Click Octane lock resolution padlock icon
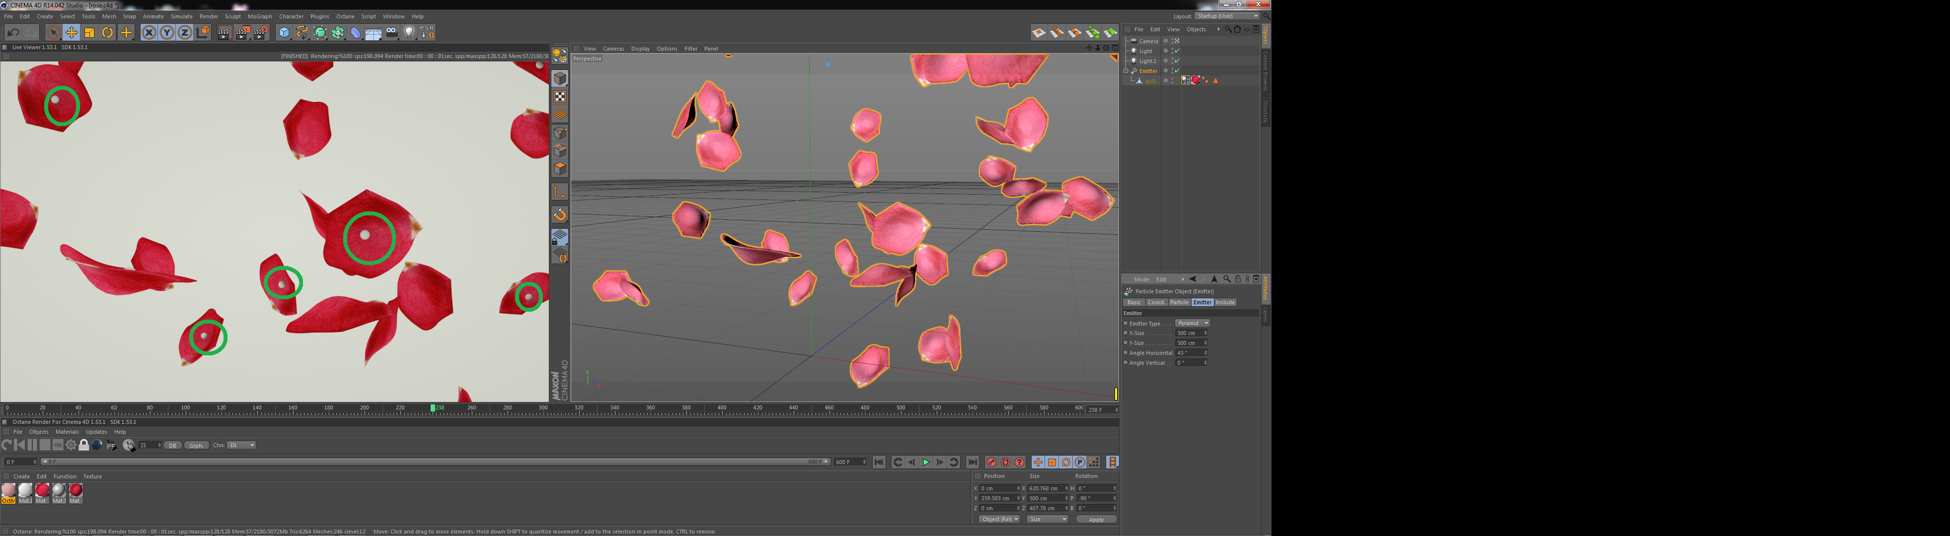 point(84,445)
